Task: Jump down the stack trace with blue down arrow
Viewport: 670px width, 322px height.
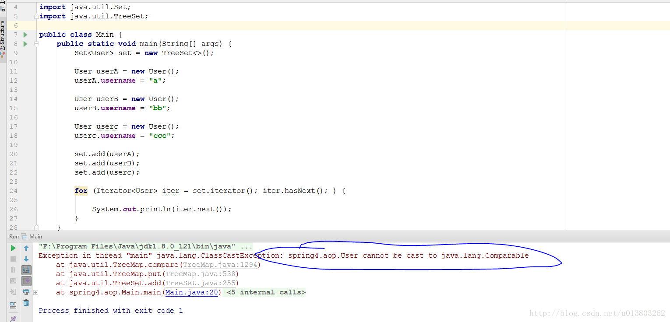Action: pyautogui.click(x=26, y=259)
